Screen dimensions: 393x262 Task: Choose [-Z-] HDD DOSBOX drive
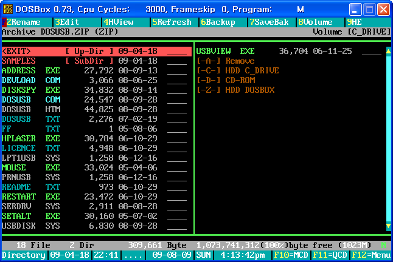235,90
